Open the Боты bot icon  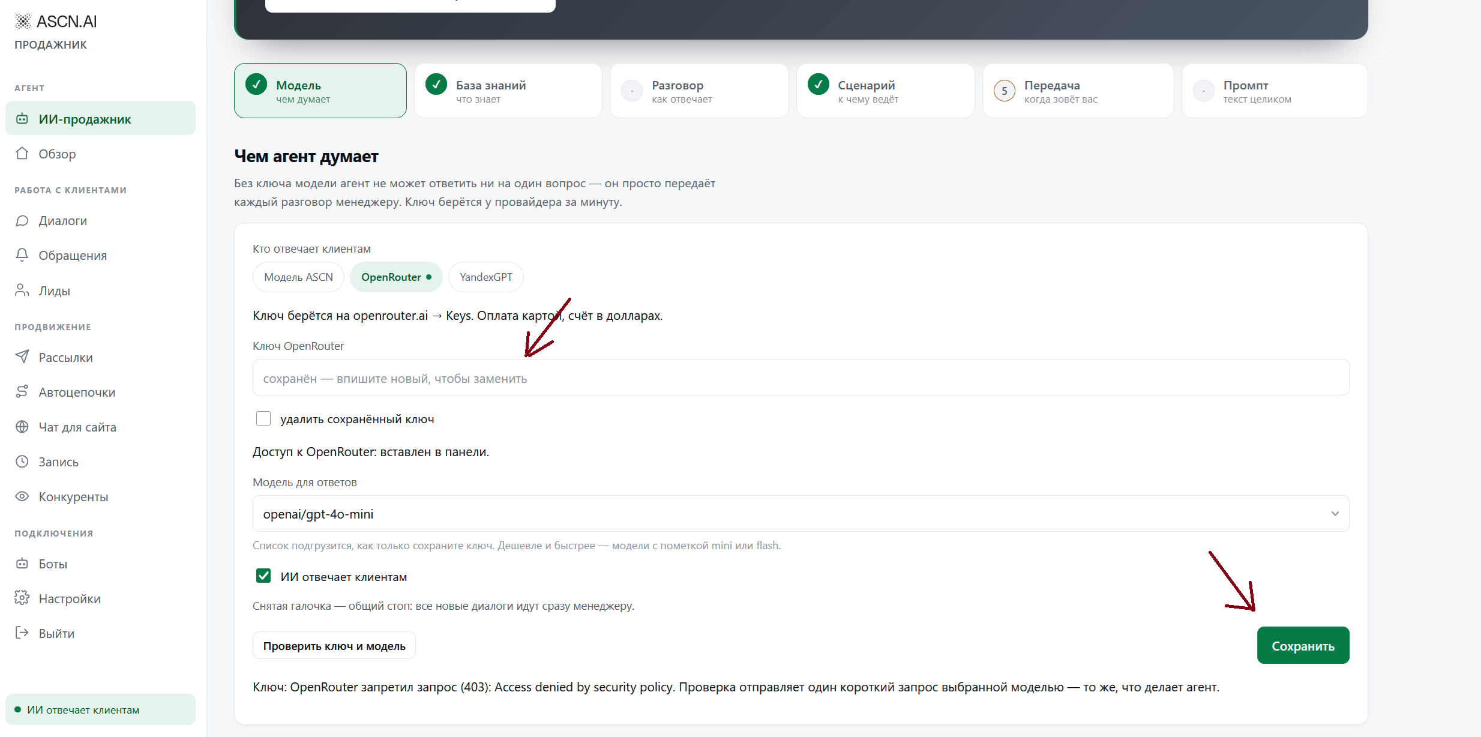tap(22, 564)
